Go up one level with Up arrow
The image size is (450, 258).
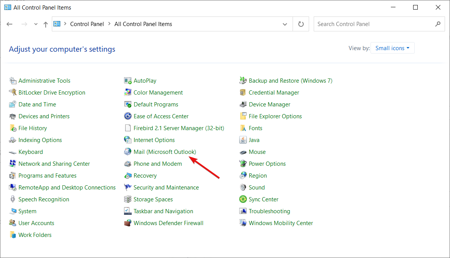click(46, 24)
